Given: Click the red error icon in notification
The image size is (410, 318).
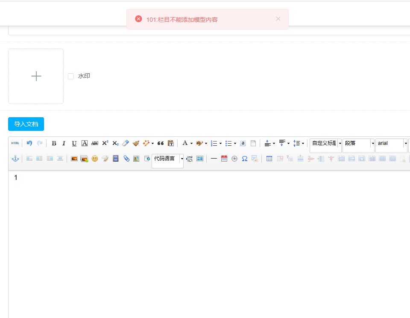Looking at the screenshot, I should click(x=138, y=19).
